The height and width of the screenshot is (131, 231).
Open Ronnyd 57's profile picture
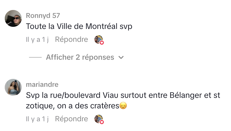point(13,18)
